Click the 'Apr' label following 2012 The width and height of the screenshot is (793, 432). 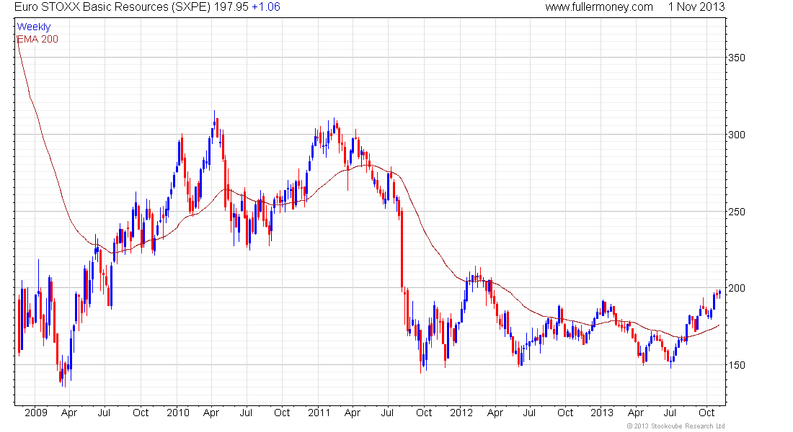(x=495, y=413)
